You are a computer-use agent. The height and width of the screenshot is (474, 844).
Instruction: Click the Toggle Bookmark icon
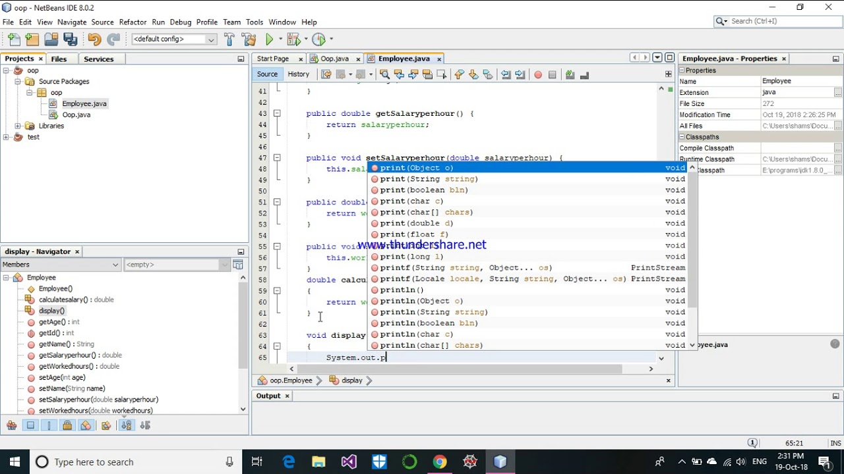click(x=488, y=74)
